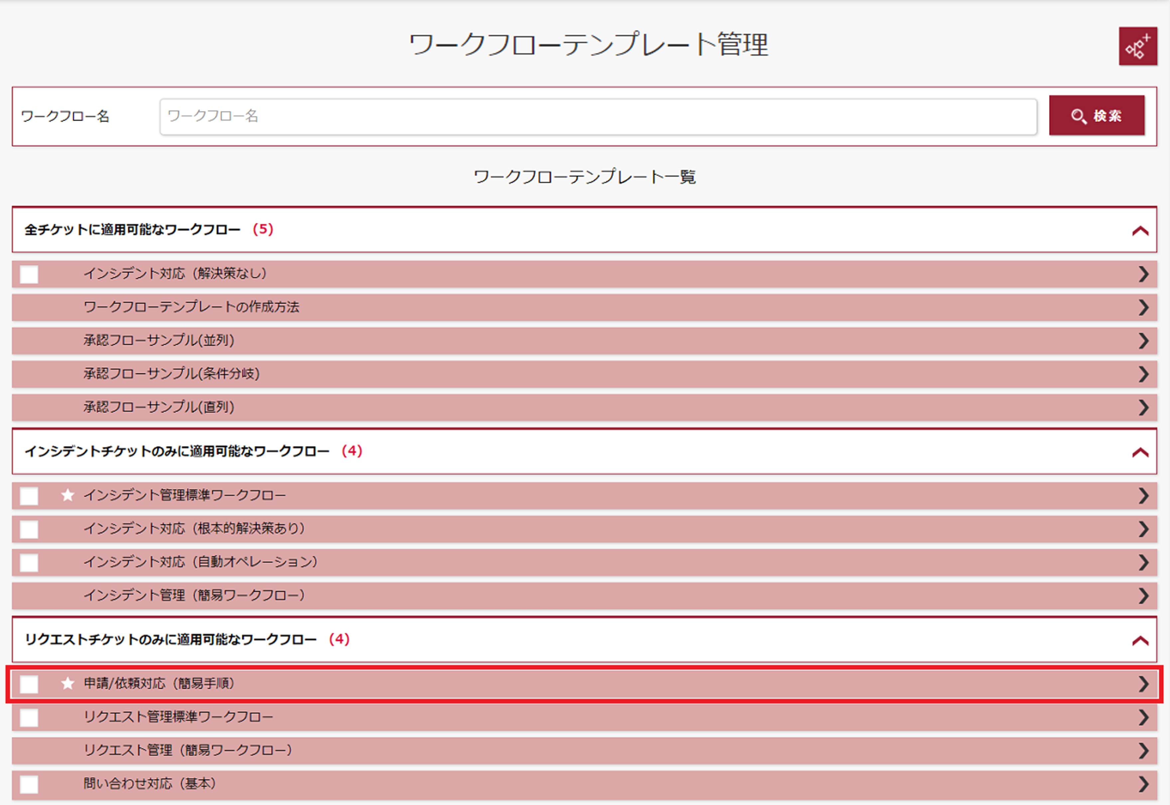Click the star icon on インシデント管理標準ワークフロー
Image resolution: width=1170 pixels, height=805 pixels.
pos(67,495)
